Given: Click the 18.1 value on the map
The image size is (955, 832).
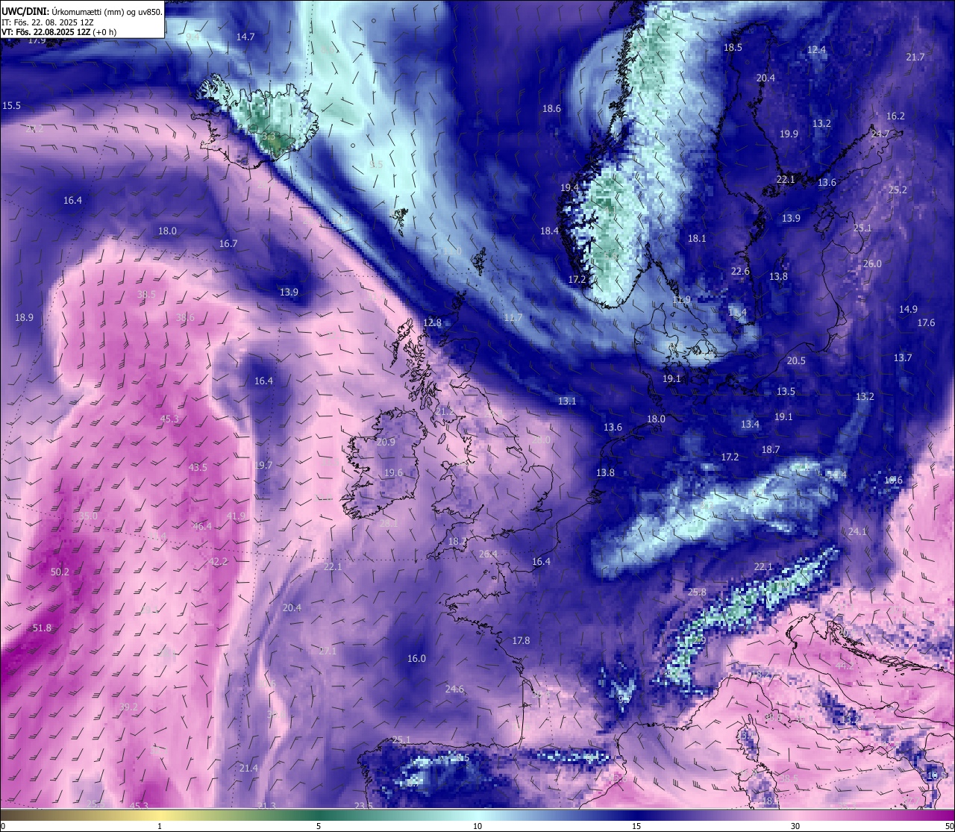Looking at the screenshot, I should tap(697, 239).
